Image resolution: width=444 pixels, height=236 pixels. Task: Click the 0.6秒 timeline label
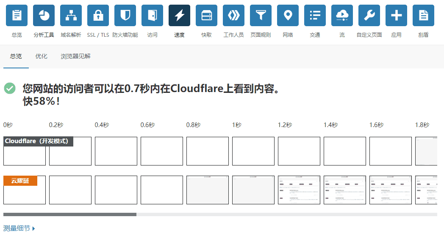tap(147, 125)
